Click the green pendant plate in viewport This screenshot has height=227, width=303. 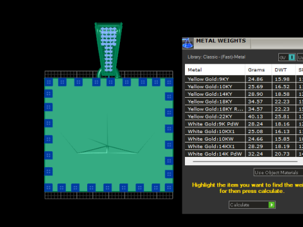tap(109, 134)
